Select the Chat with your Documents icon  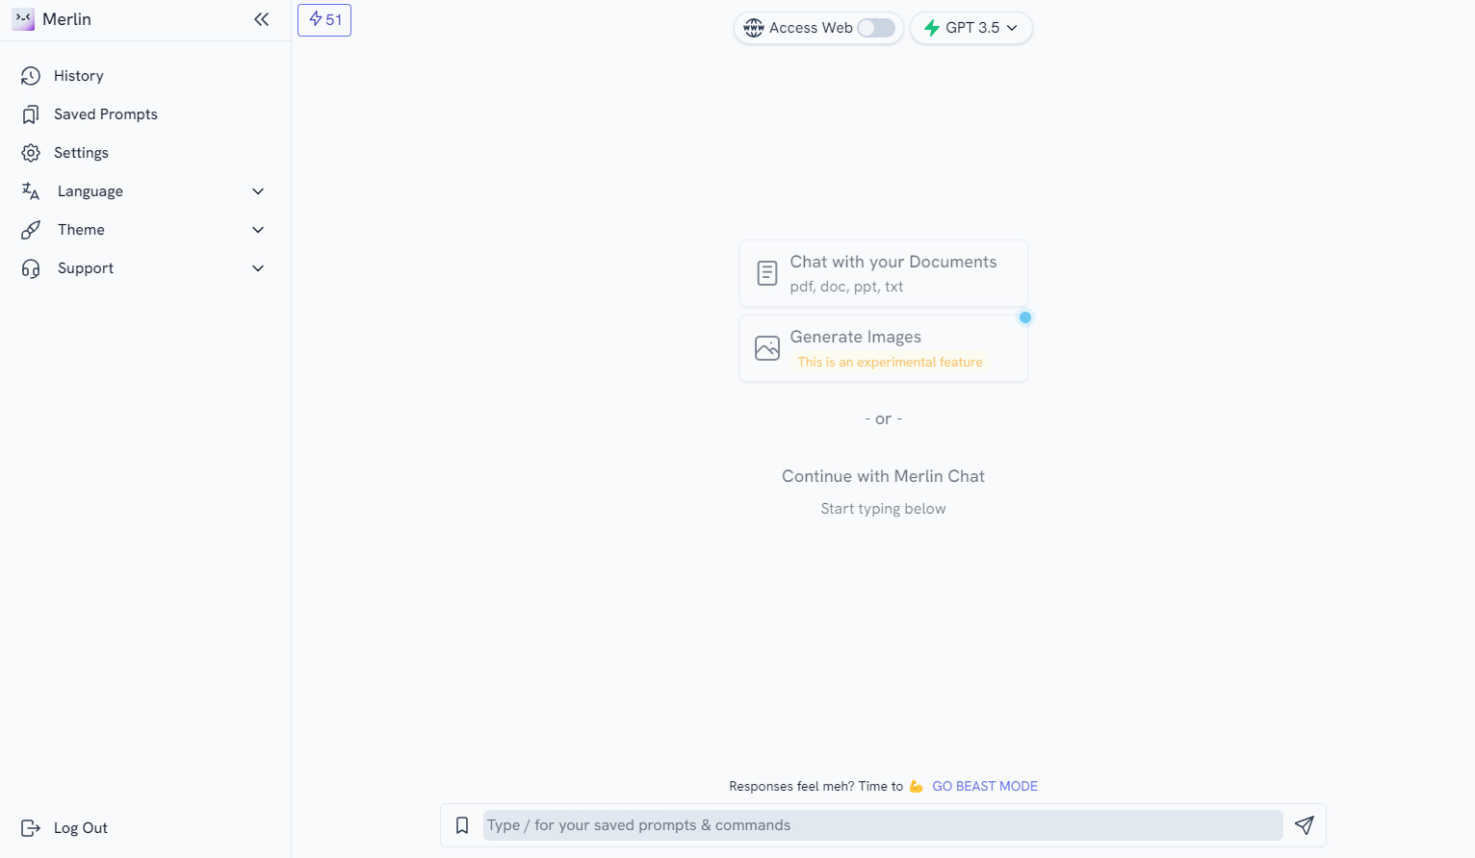(x=766, y=273)
